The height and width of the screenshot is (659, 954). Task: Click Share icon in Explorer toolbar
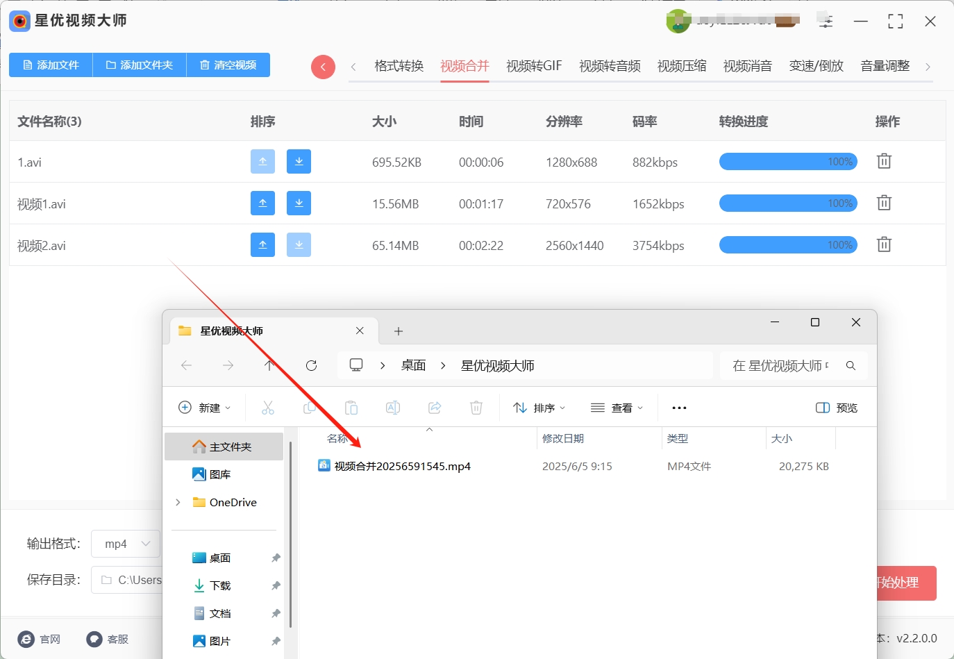(x=435, y=408)
